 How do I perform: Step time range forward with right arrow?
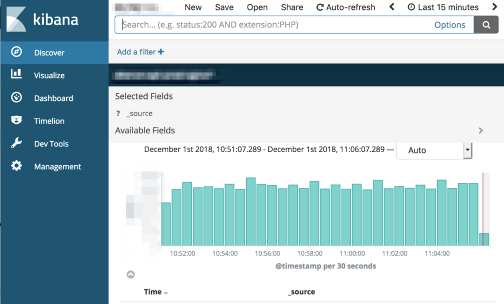(x=495, y=7)
